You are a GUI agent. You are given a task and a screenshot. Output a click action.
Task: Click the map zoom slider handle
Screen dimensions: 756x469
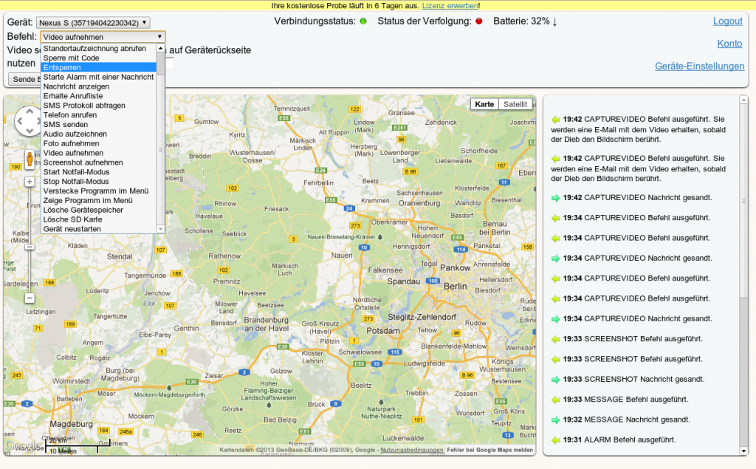(30, 247)
